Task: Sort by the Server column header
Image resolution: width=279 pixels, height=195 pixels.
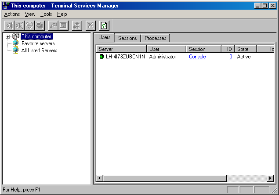Action: [x=121, y=49]
